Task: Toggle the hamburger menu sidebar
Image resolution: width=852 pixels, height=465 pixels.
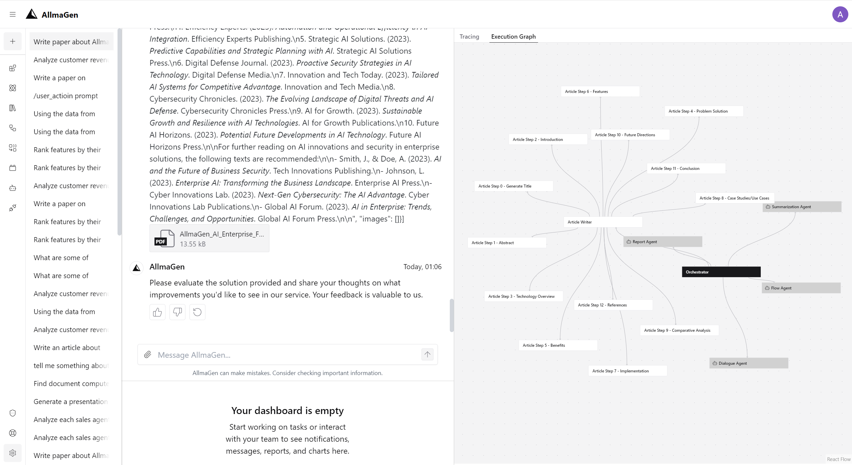Action: pyautogui.click(x=13, y=14)
